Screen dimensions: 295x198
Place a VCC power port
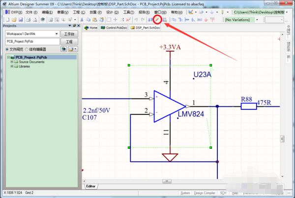[x=212, y=19]
